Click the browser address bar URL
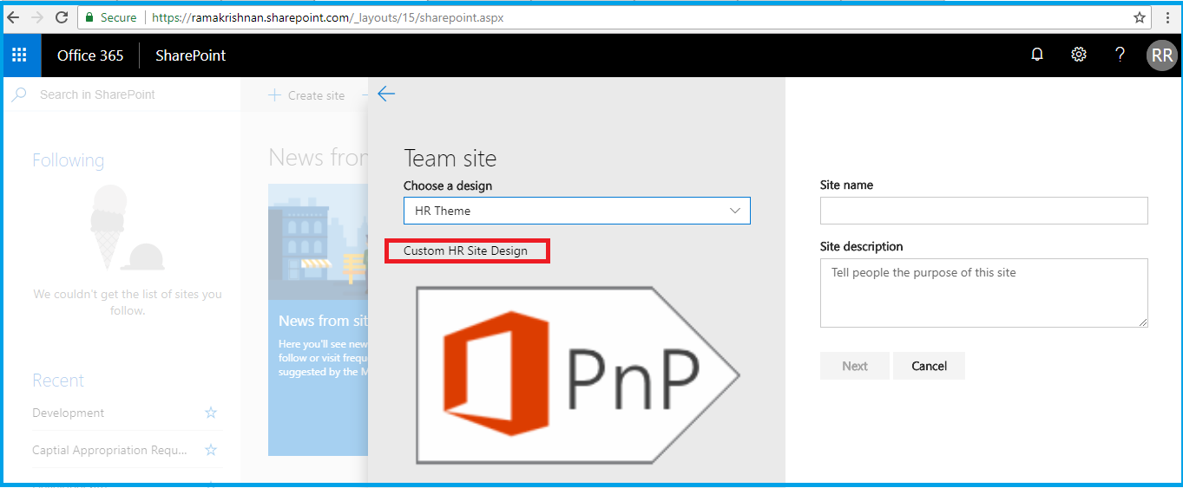Image resolution: width=1183 pixels, height=488 pixels. 328,17
